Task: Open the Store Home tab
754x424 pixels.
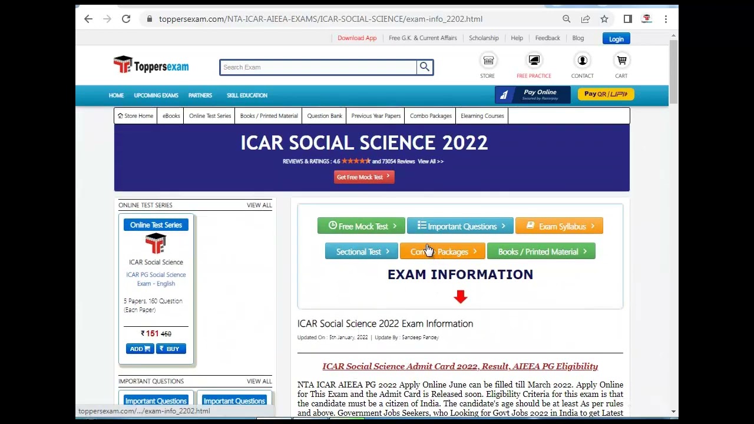Action: click(135, 116)
